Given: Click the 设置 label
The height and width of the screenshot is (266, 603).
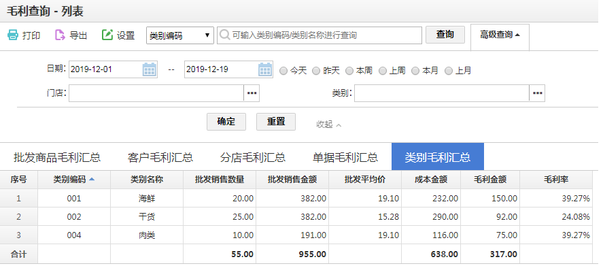Looking at the screenshot, I should [126, 35].
